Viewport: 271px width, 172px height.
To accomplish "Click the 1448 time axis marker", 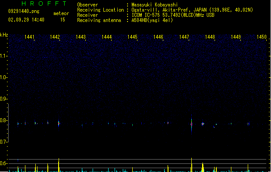I will (210, 37).
